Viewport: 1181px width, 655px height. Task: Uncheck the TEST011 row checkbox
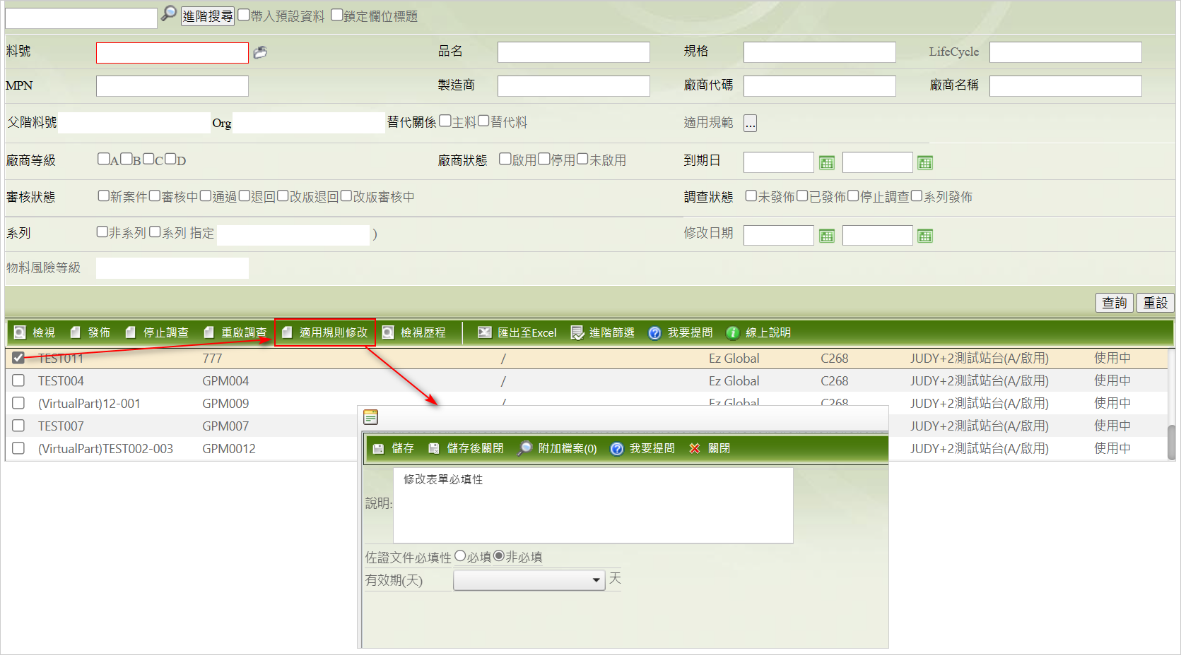(18, 358)
